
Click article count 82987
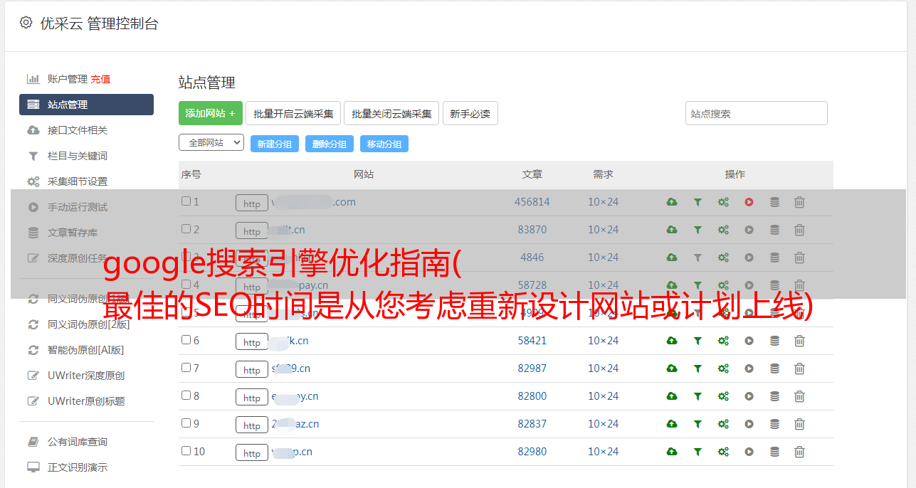532,368
